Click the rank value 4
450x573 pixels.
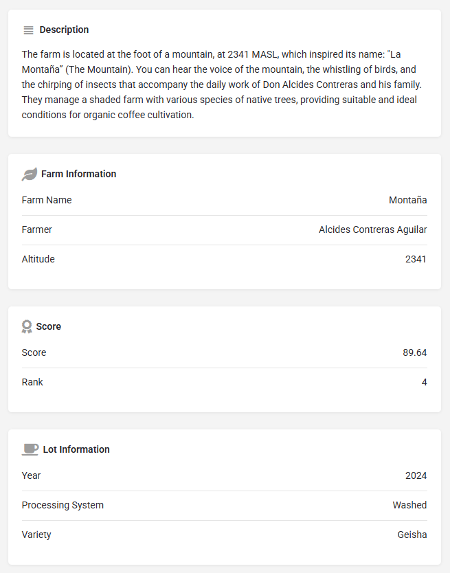[424, 382]
